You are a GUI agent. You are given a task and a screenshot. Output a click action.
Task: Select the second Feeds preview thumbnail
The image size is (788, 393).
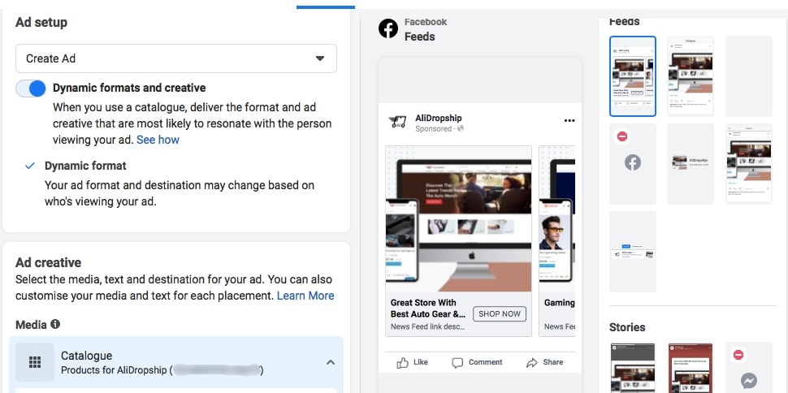(690, 76)
